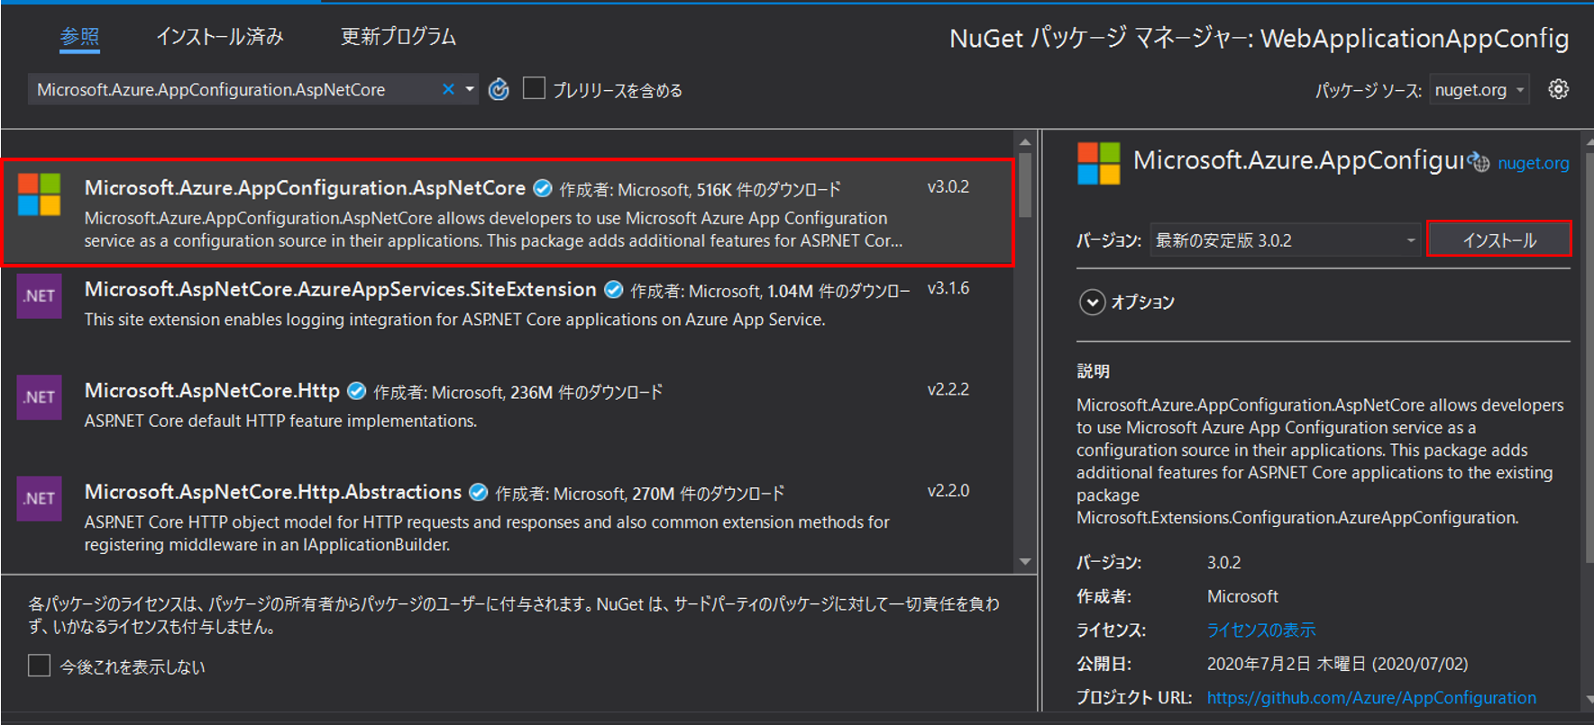Image resolution: width=1594 pixels, height=725 pixels.
Task: Clear the search box with the X icon
Action: coord(448,89)
